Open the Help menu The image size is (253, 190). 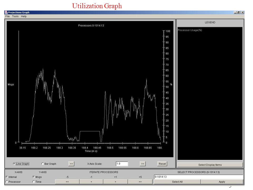[24, 16]
